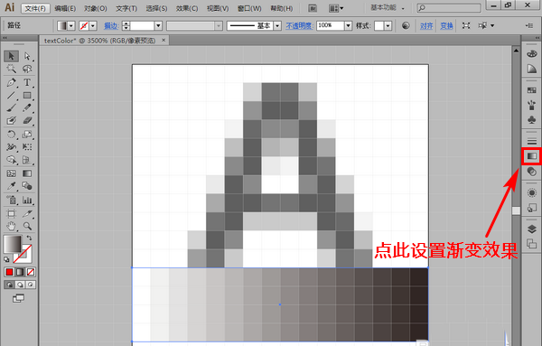542x346 pixels.
Task: Select the Perspective Grid tool
Action: coord(27,160)
